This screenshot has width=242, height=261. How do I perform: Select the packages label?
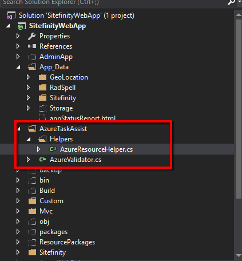(54, 232)
